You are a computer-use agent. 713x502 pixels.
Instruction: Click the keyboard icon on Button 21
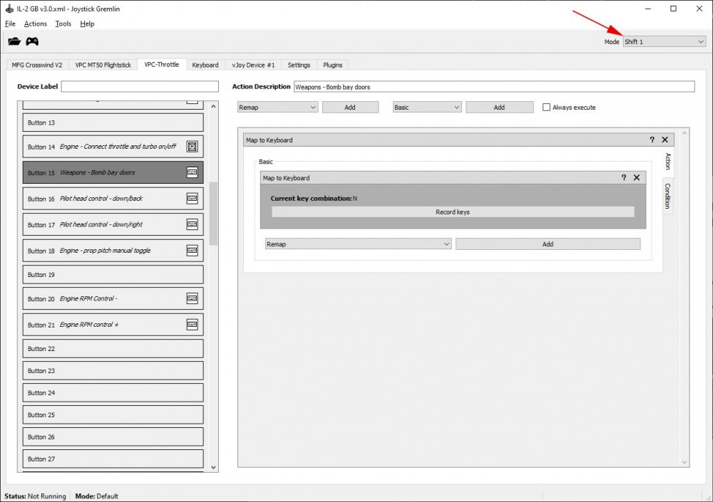[192, 325]
